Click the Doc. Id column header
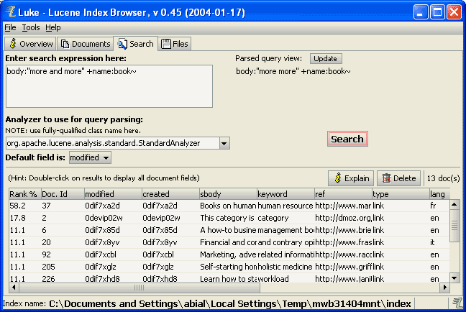Image resolution: width=466 pixels, height=312 pixels. (x=63, y=194)
